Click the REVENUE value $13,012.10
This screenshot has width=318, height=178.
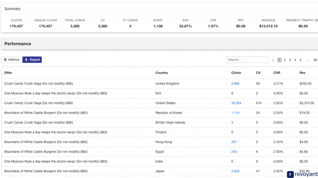pyautogui.click(x=268, y=26)
